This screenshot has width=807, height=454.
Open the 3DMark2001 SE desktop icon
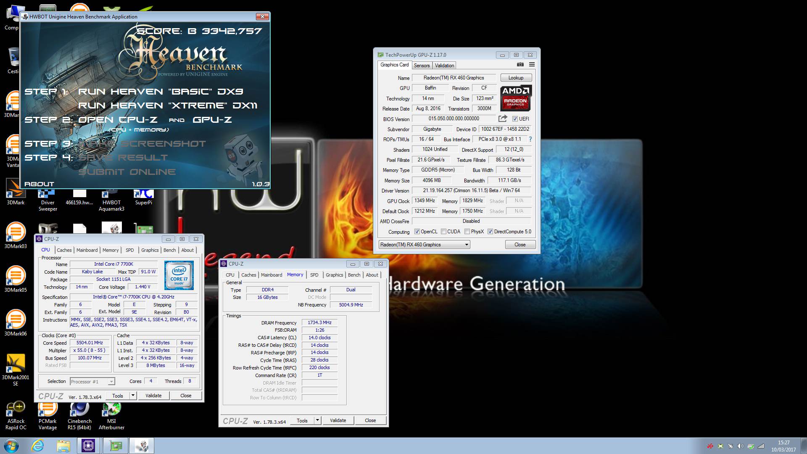click(16, 370)
